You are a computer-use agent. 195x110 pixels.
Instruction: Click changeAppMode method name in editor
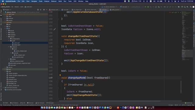(x=76, y=78)
